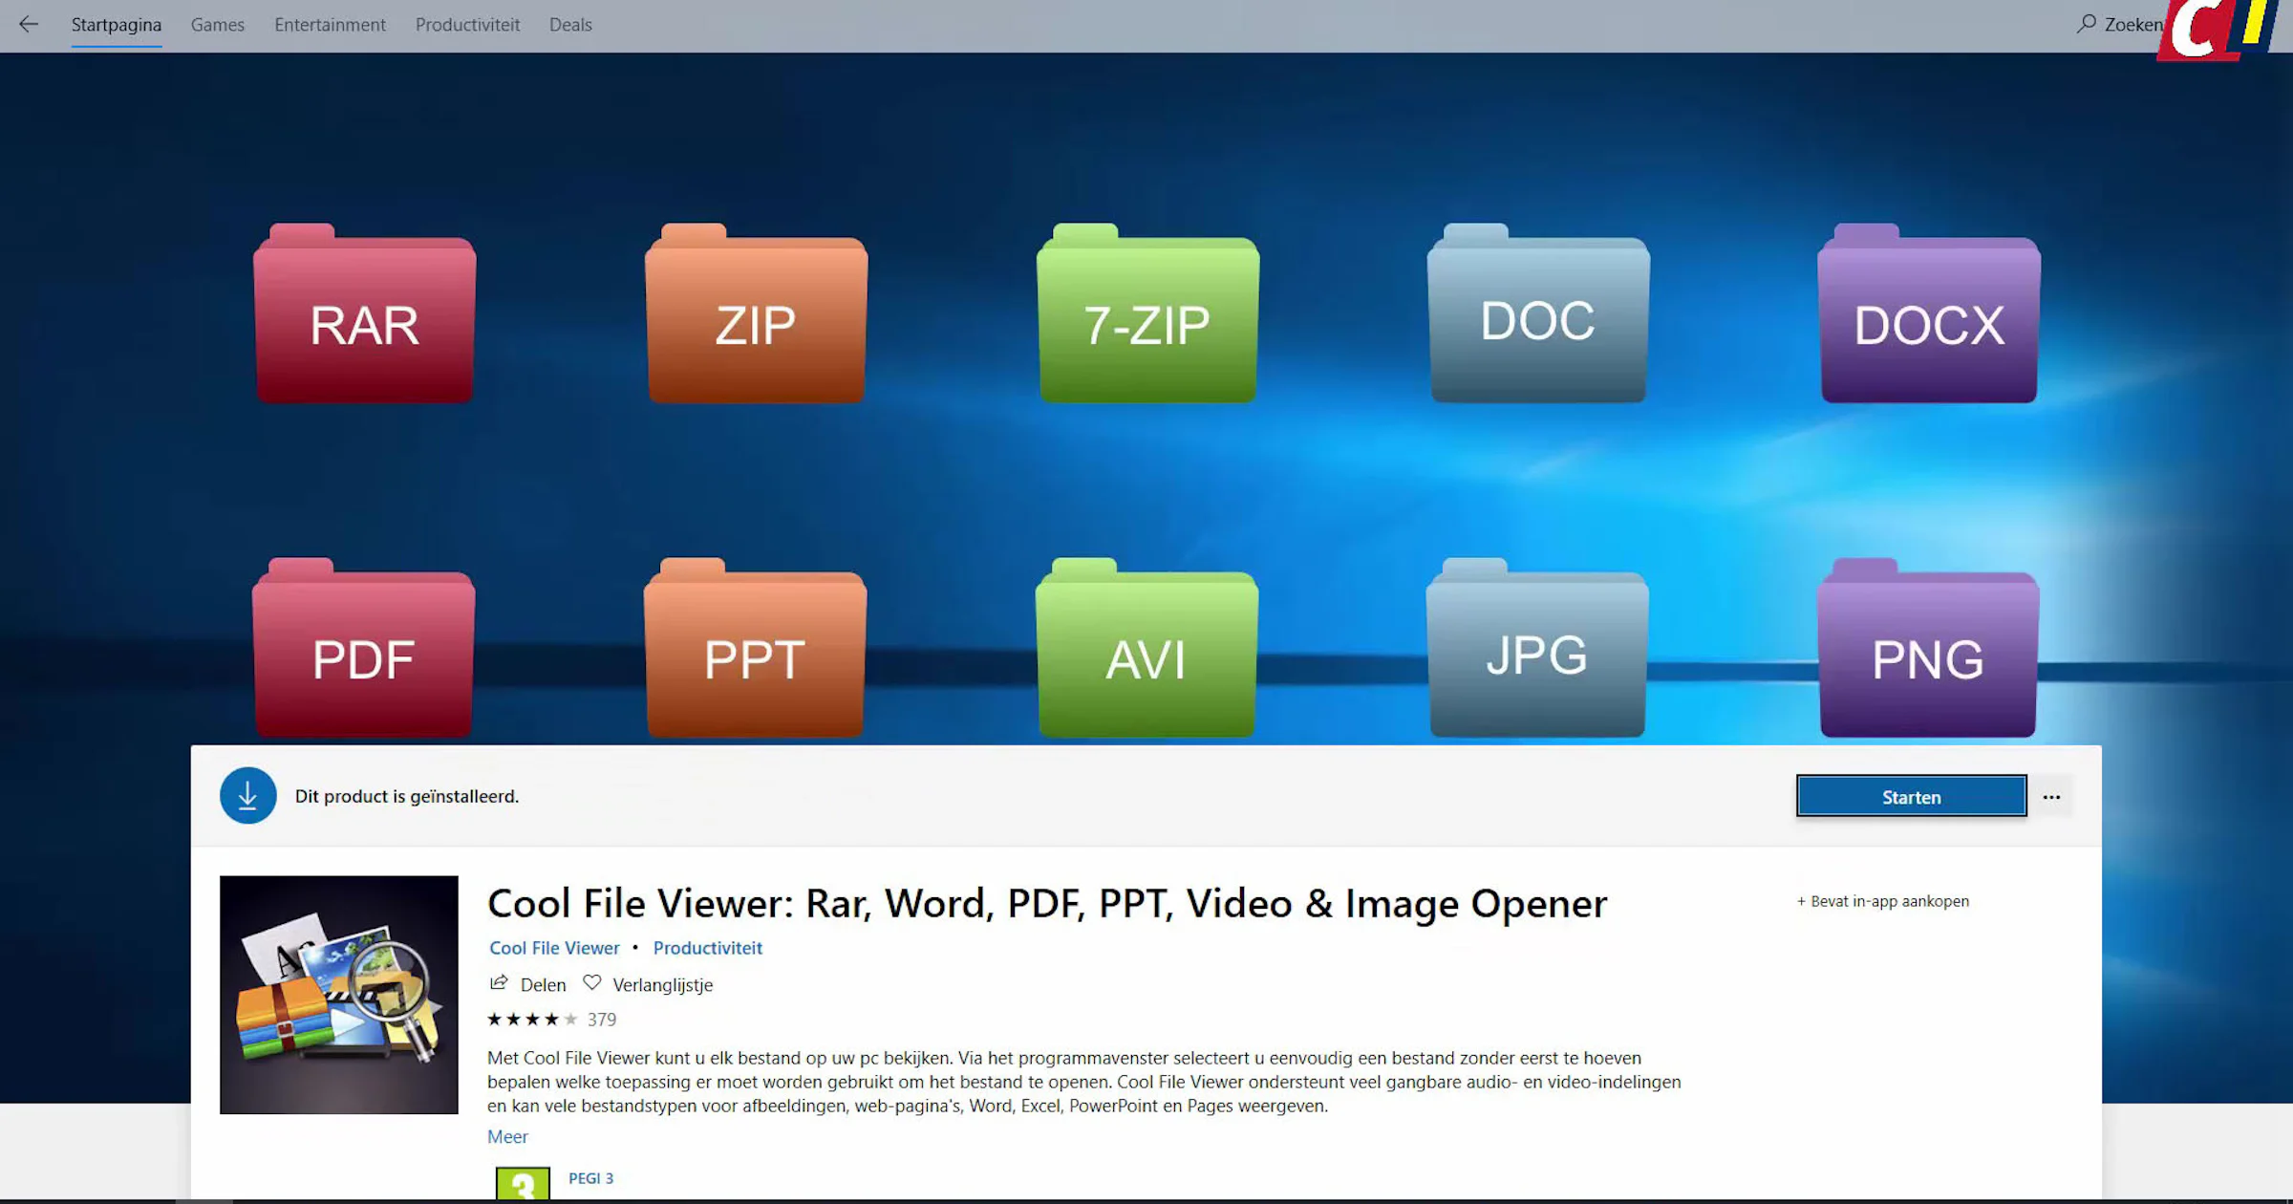
Task: Click the purple DOCX folder icon
Action: click(1929, 313)
